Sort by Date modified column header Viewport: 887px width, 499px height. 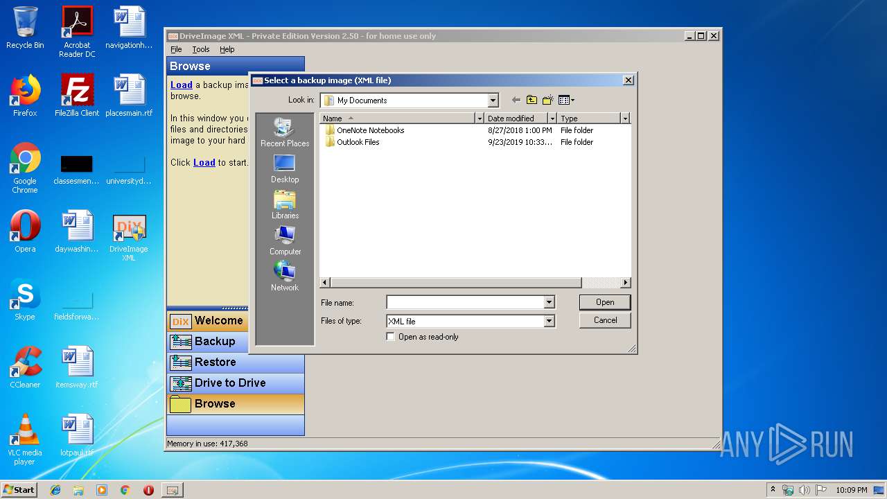pos(516,119)
